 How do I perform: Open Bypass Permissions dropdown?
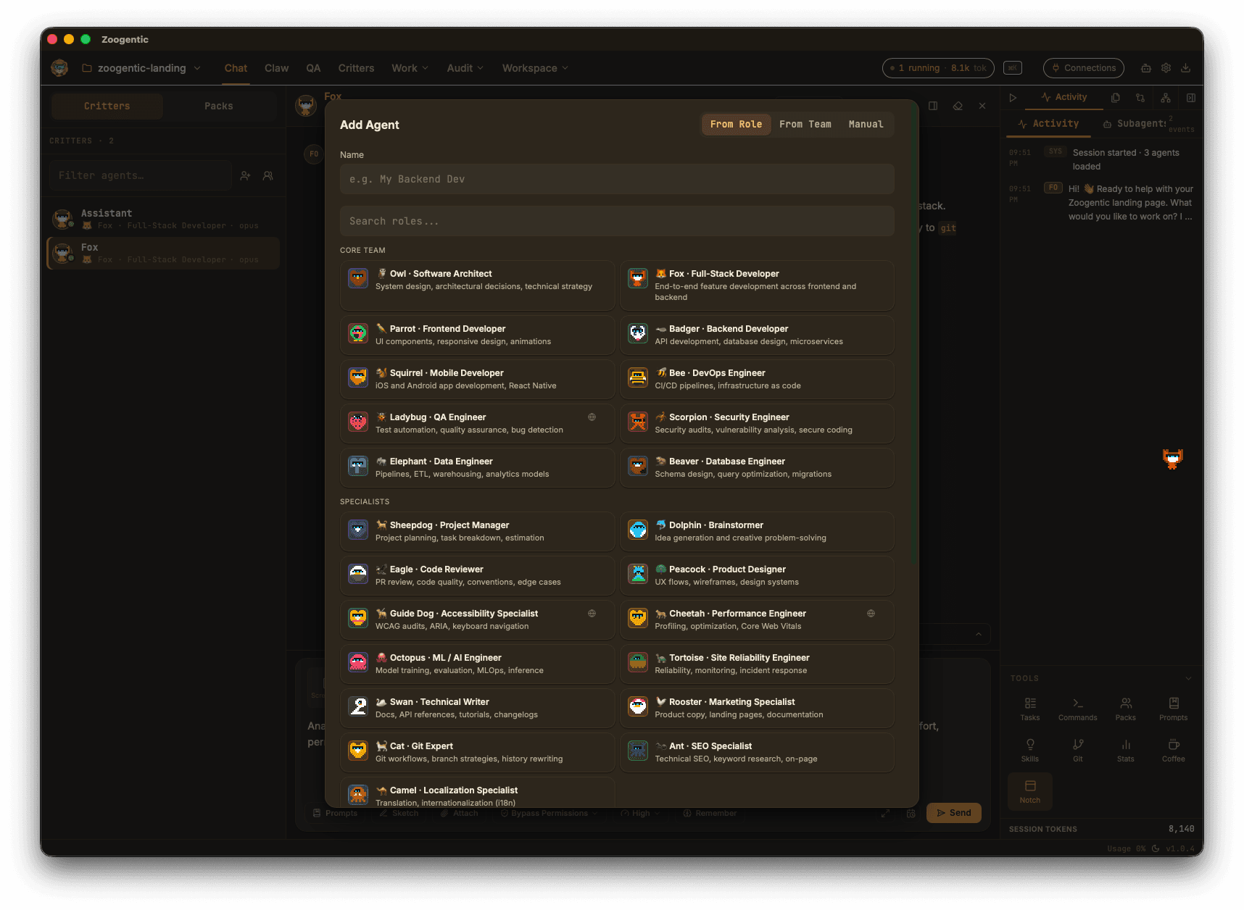click(550, 814)
